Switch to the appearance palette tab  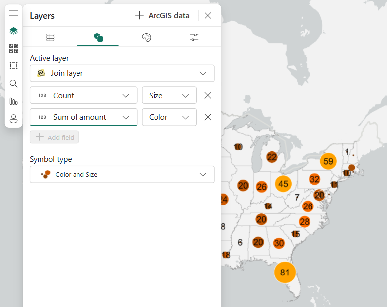(146, 37)
